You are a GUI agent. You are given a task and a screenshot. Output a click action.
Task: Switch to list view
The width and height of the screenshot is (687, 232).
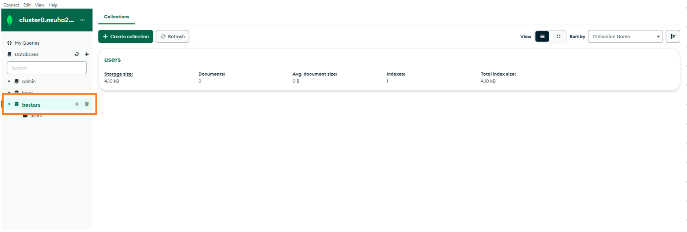[542, 37]
